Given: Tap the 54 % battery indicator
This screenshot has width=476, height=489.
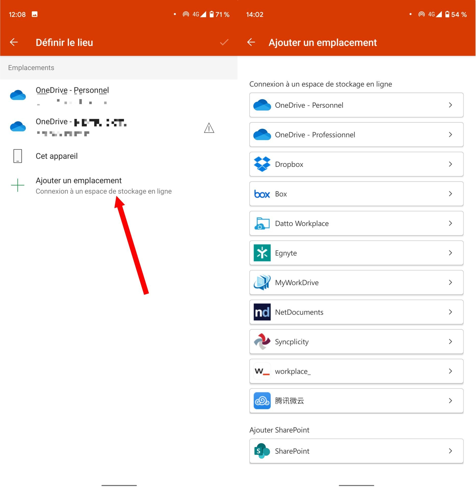Looking at the screenshot, I should click(456, 14).
